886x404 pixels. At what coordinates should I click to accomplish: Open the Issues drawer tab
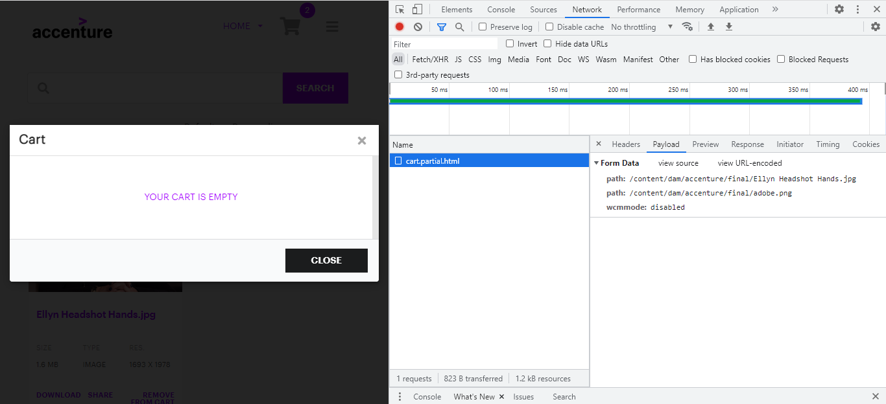click(523, 396)
